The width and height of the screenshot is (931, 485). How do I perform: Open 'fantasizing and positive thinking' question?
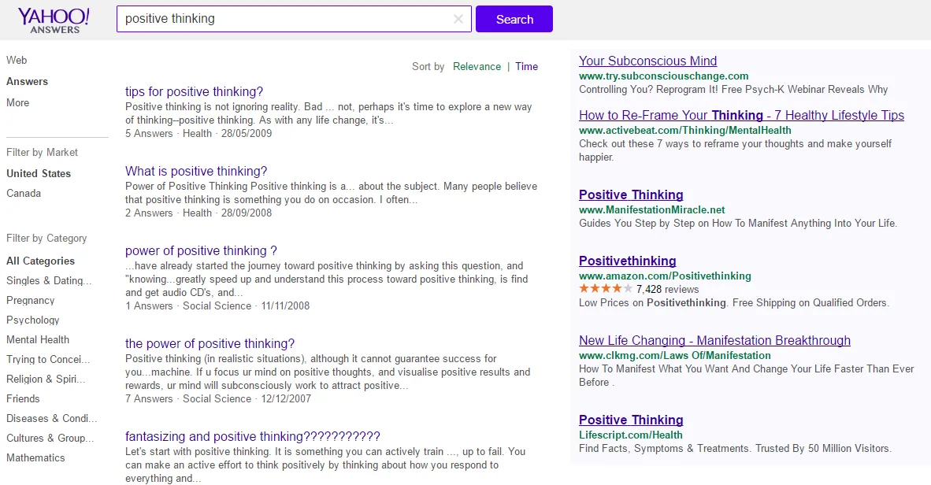(x=252, y=436)
